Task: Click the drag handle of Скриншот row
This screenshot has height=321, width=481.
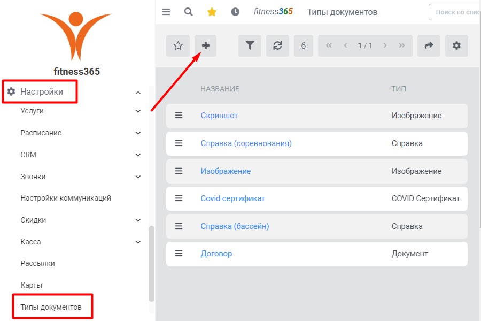Action: tap(179, 116)
